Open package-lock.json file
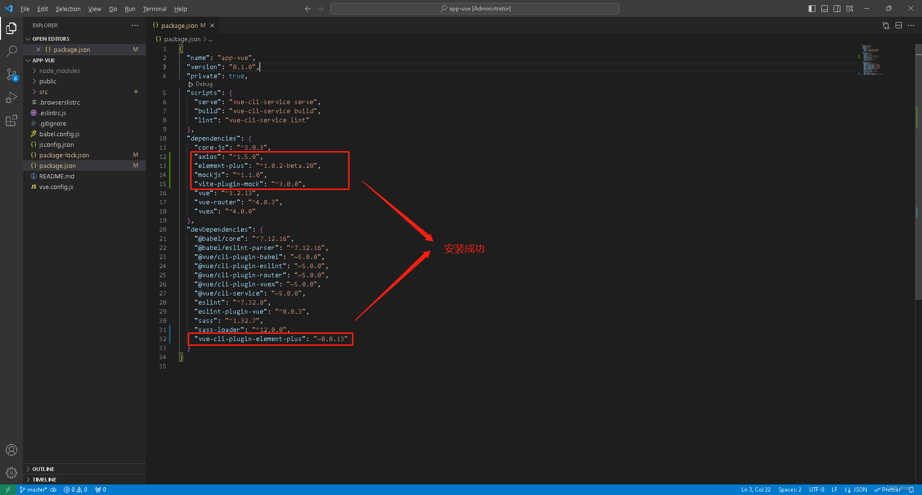This screenshot has height=495, width=922. click(85, 155)
